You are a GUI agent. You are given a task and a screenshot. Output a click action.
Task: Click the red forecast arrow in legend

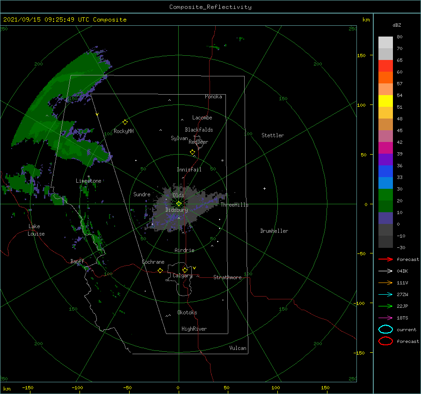pos(385,259)
